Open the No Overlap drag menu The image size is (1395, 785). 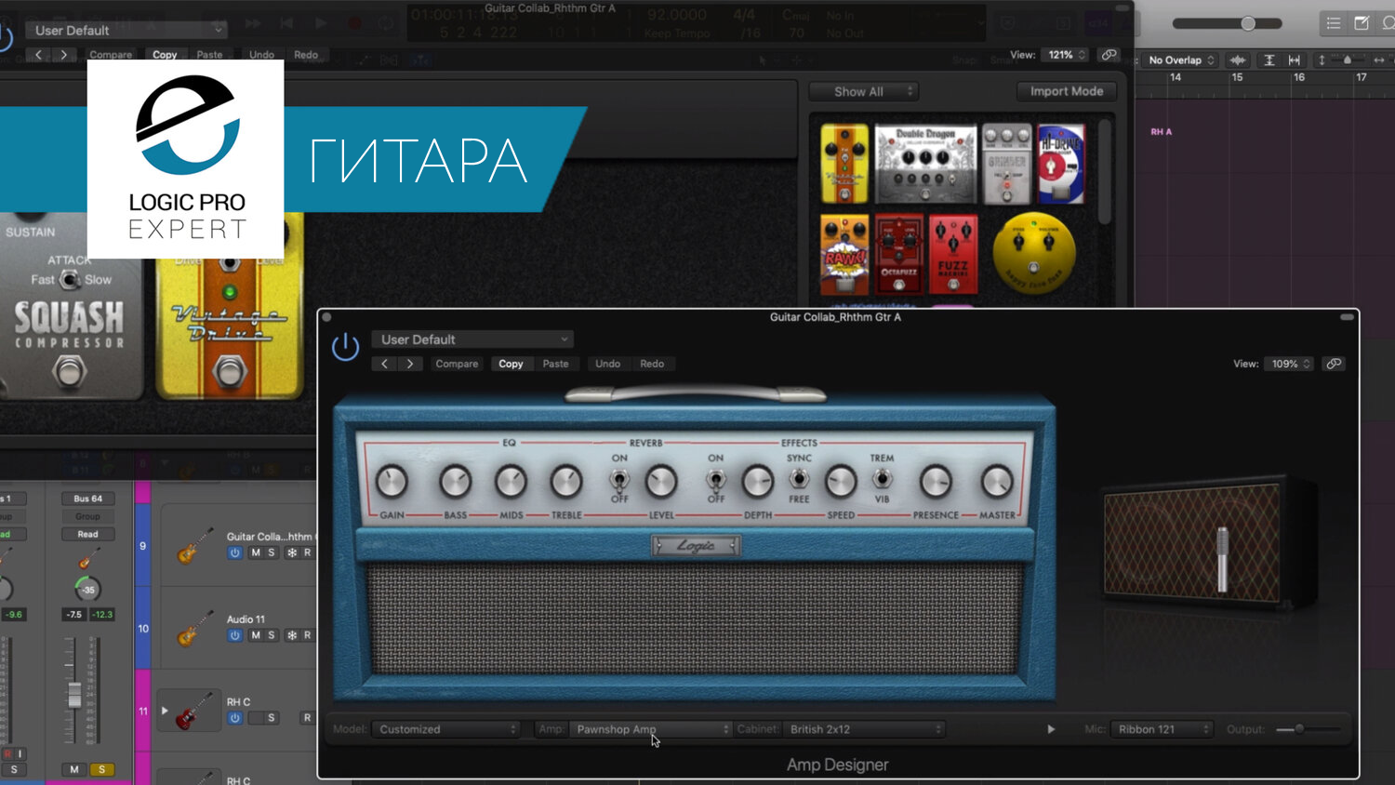(1180, 60)
